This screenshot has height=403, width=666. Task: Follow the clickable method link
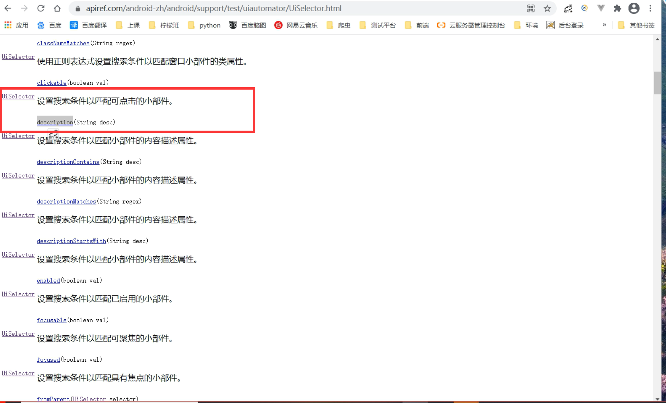click(x=52, y=83)
